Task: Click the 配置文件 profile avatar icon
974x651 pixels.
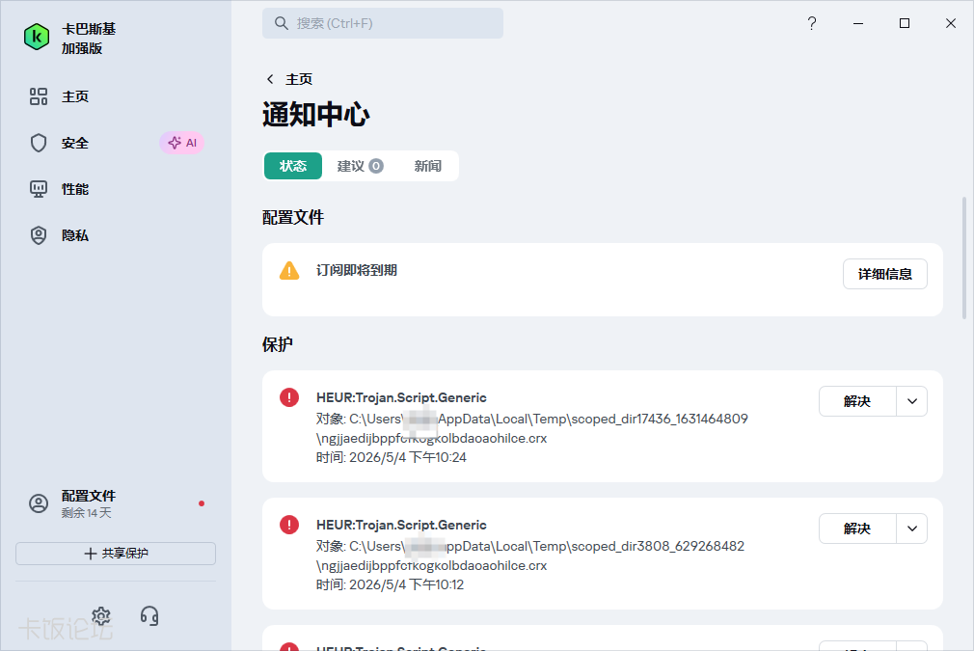Action: (39, 503)
